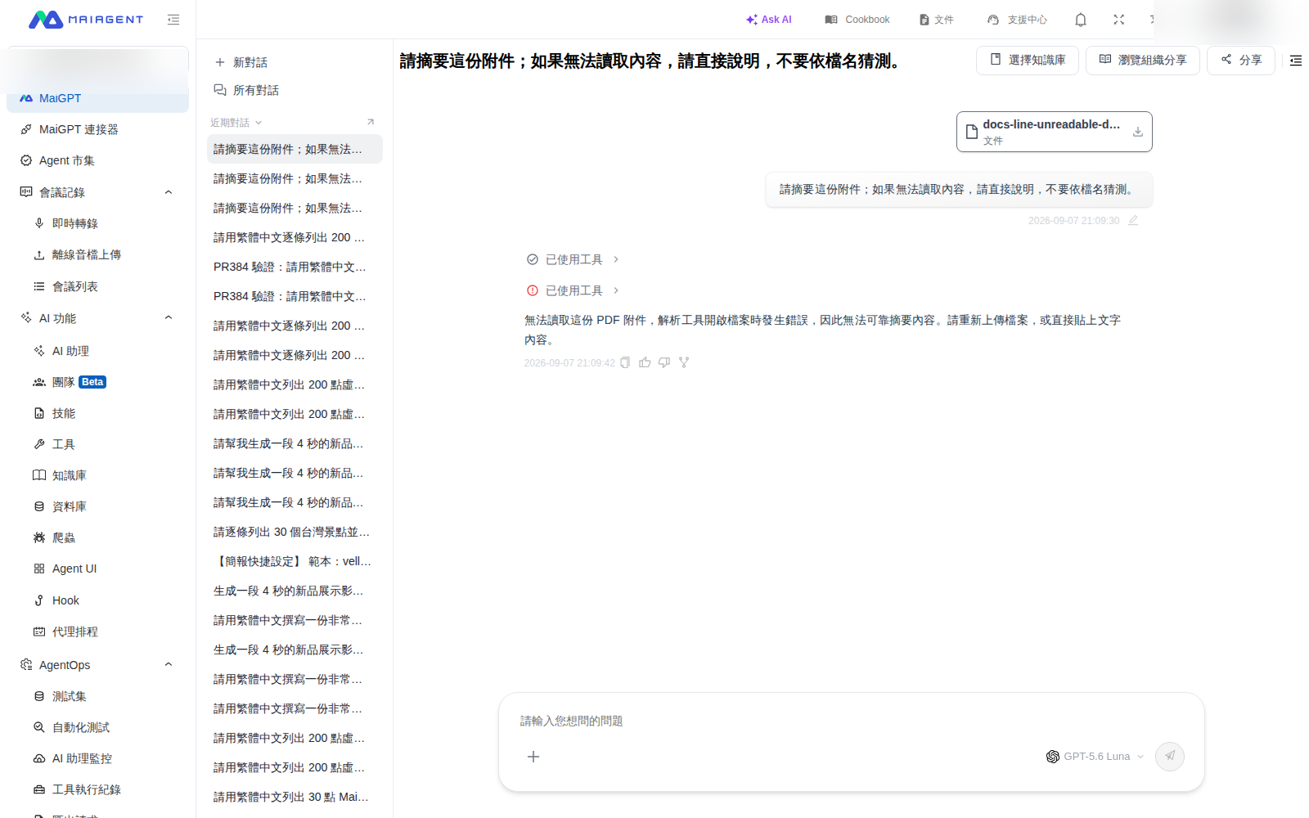Download the docs-line-unreadable attachment
The width and height of the screenshot is (1309, 818).
point(1138,132)
